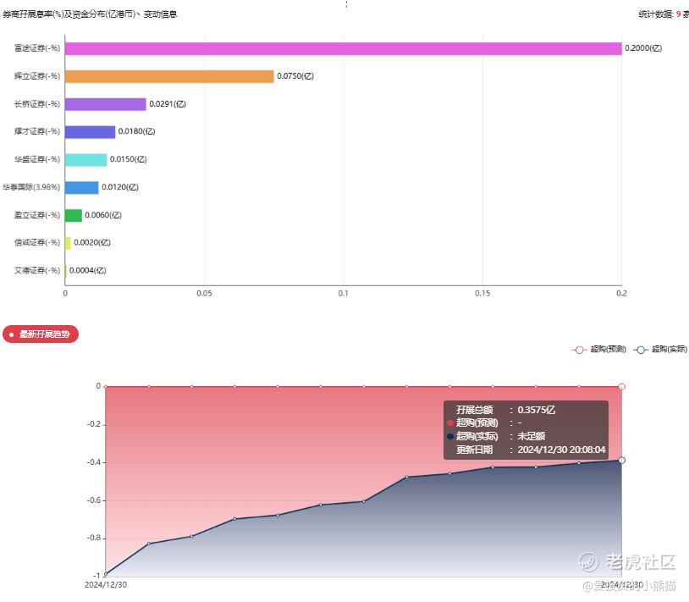The width and height of the screenshot is (689, 602).
Task: Click the cyan 华盛证券 bar
Action: tap(85, 159)
